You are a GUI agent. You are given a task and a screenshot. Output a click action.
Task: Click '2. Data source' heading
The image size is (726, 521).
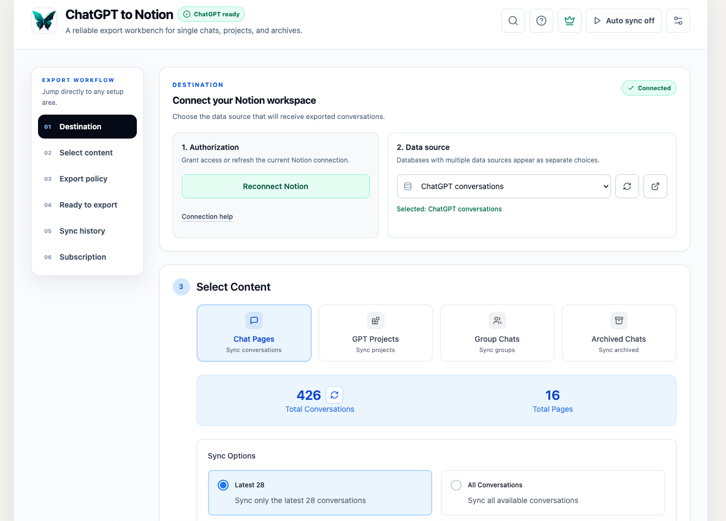click(x=423, y=147)
